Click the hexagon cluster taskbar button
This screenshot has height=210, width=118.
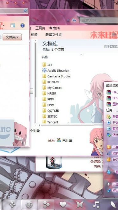pyautogui.click(x=46, y=205)
